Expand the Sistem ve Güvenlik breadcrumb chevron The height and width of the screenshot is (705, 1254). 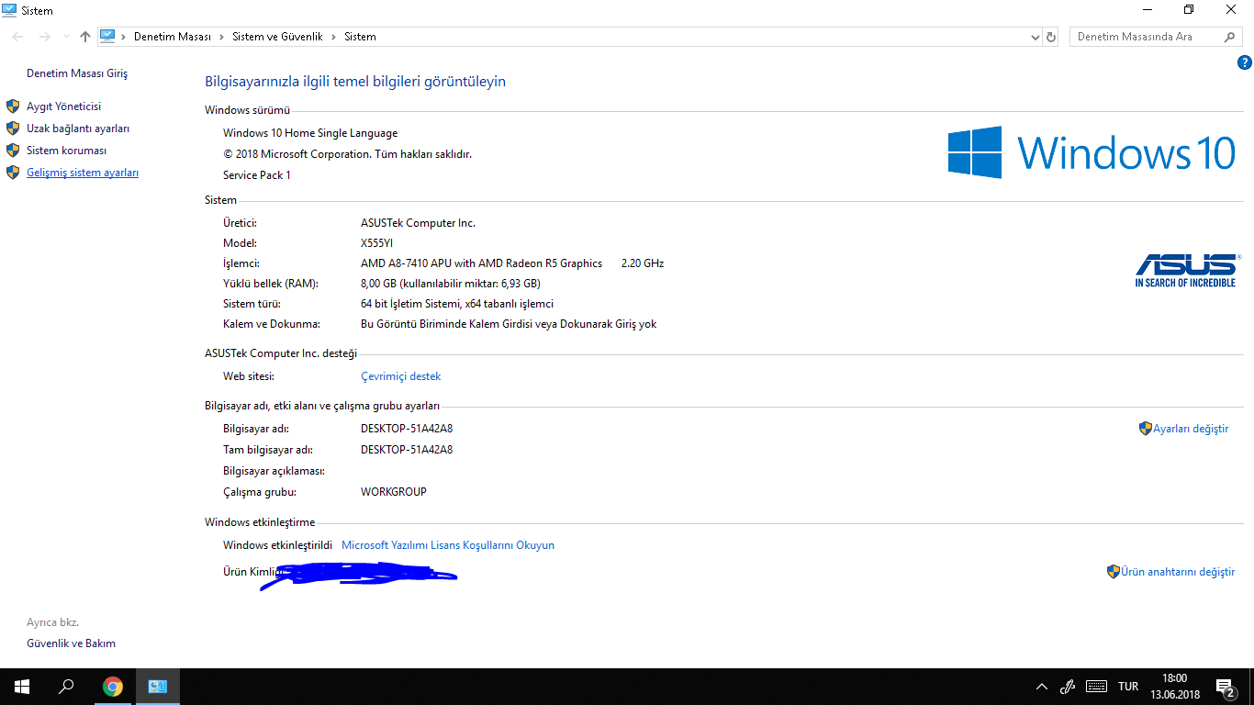coord(333,37)
